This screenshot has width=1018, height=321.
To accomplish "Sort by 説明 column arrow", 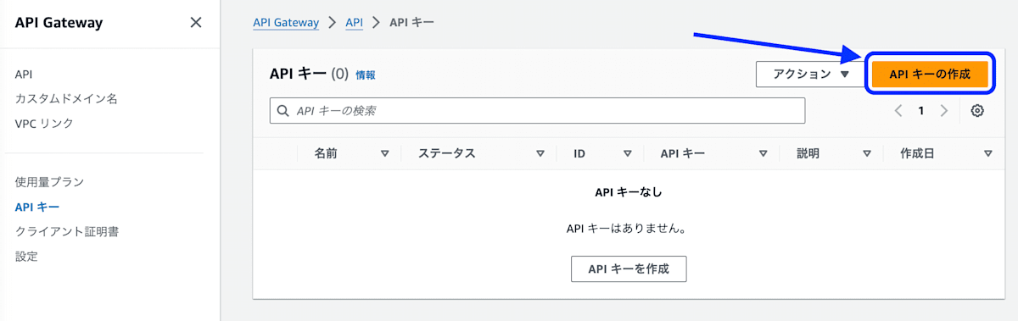I will tap(867, 153).
